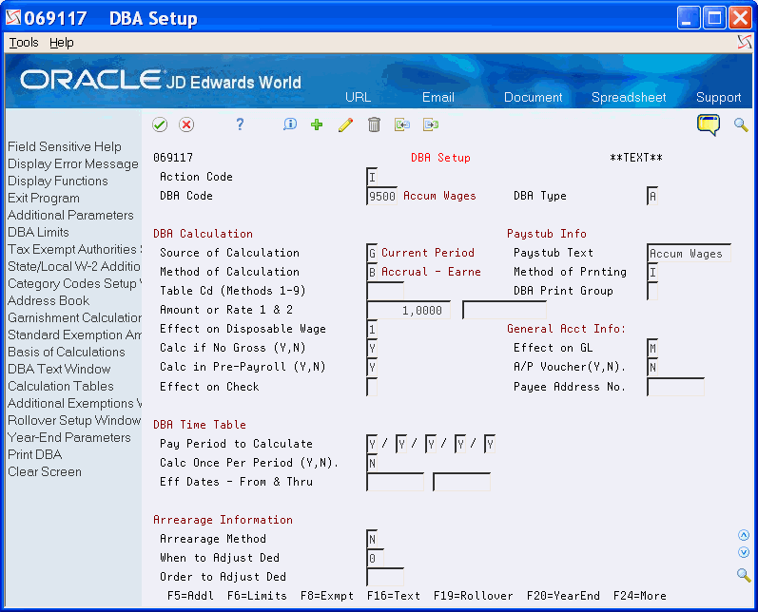758x612 pixels.
Task: Click the Source of Calculation field
Action: coord(372,253)
